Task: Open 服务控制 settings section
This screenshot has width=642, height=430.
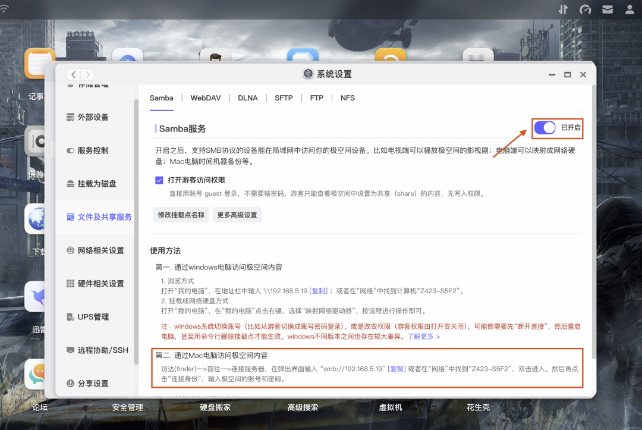Action: 93,150
